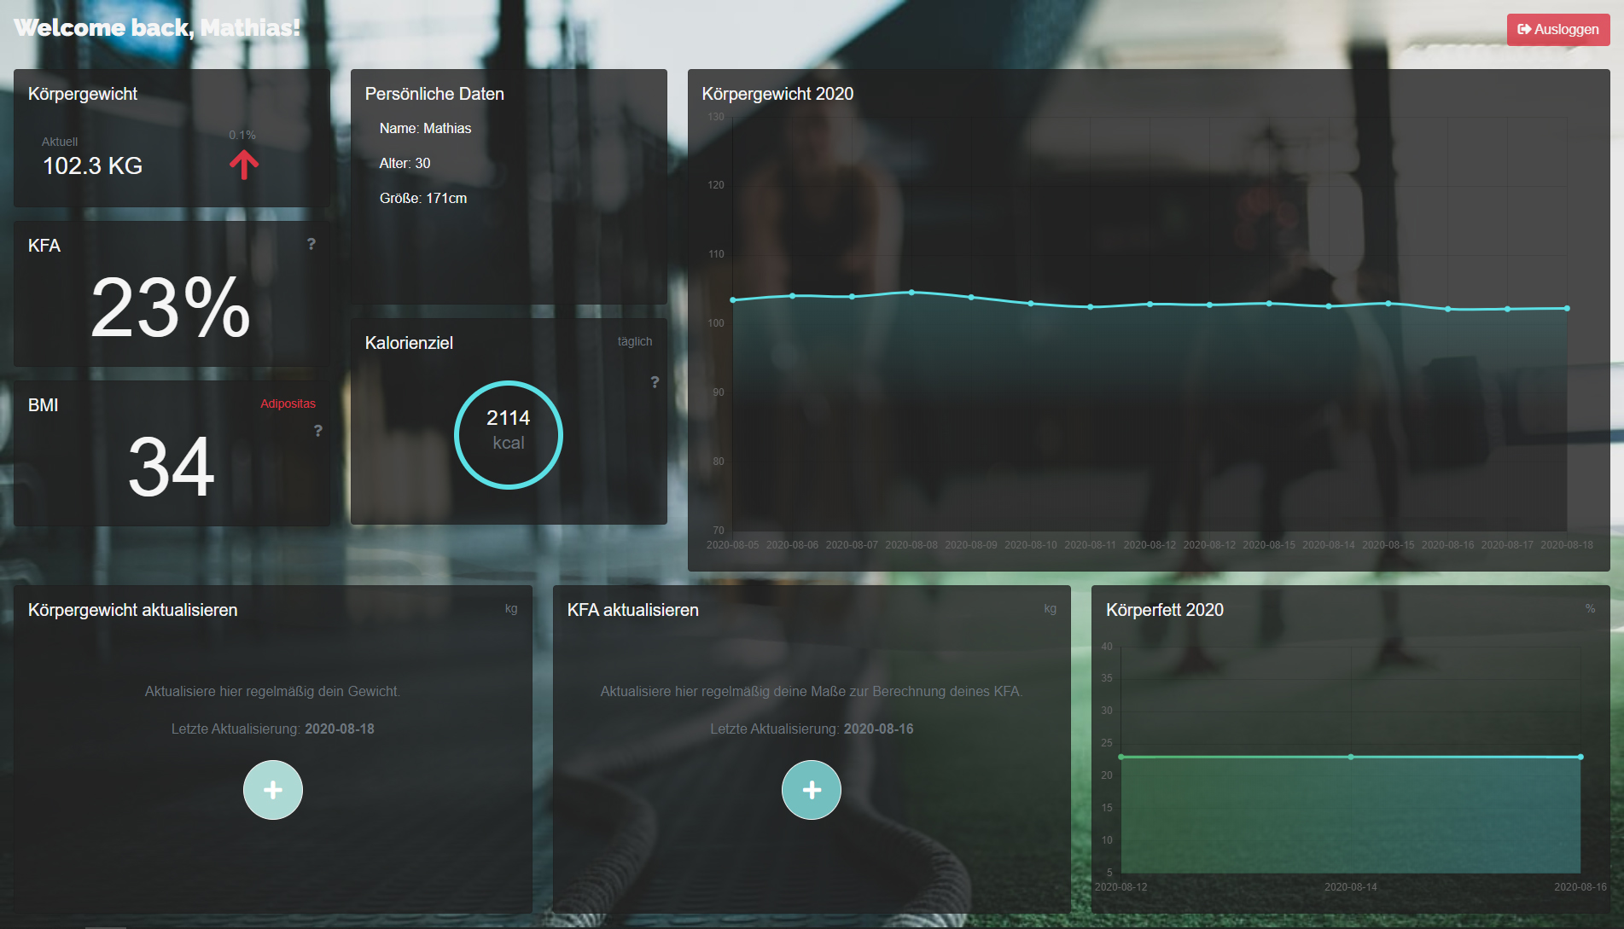Select the 2020-08-08 point on weight chart
1624x929 pixels.
(911, 293)
